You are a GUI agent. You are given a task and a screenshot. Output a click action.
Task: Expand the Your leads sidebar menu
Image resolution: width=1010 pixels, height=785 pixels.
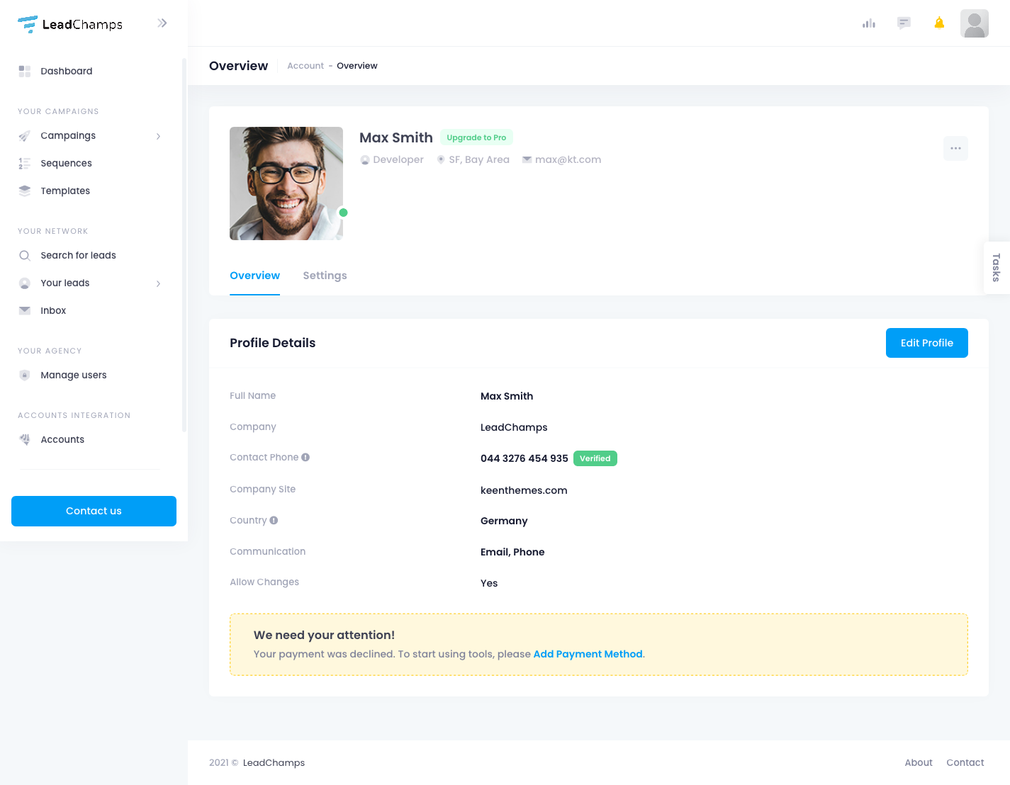click(158, 283)
